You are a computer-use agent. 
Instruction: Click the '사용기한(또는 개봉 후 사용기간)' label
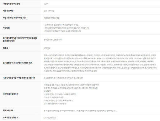click(15, 18)
